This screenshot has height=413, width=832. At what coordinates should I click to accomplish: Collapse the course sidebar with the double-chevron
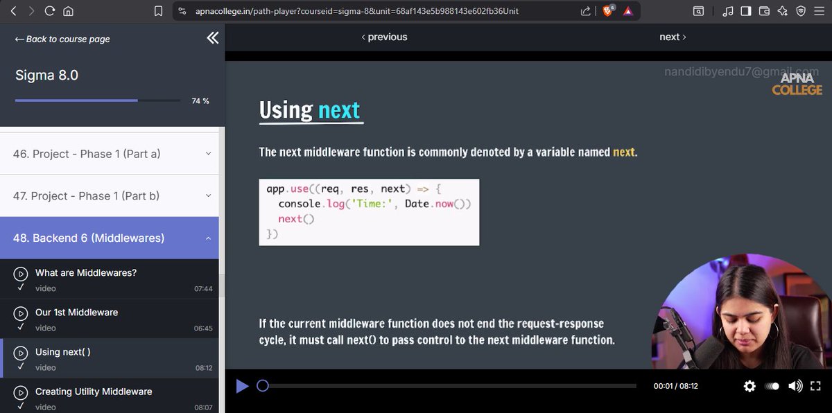pyautogui.click(x=212, y=38)
